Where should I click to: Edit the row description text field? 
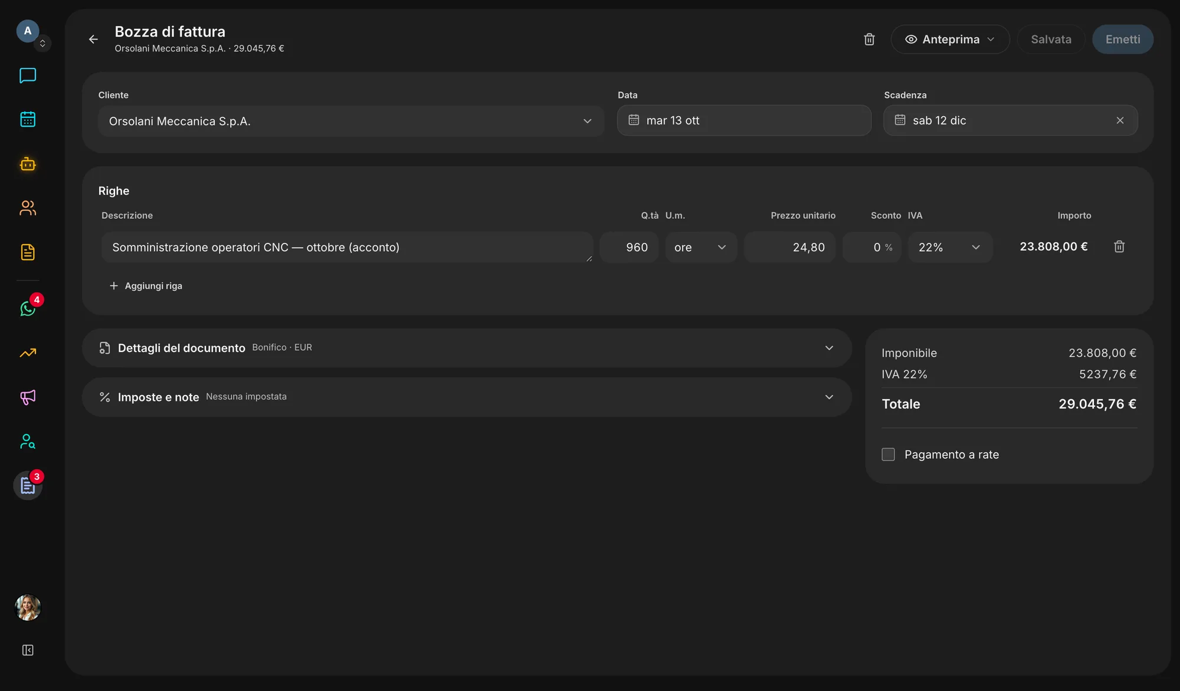click(x=347, y=247)
